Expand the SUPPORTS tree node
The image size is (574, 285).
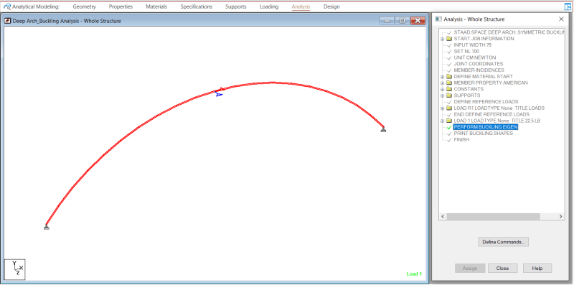442,95
